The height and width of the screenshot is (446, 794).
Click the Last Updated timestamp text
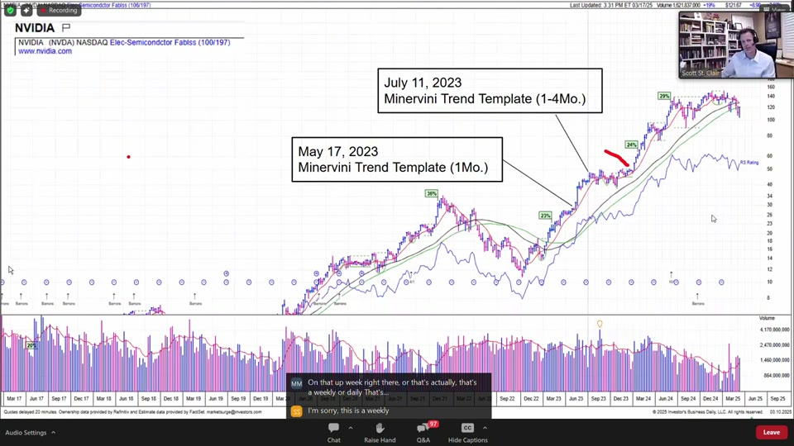[x=611, y=5]
